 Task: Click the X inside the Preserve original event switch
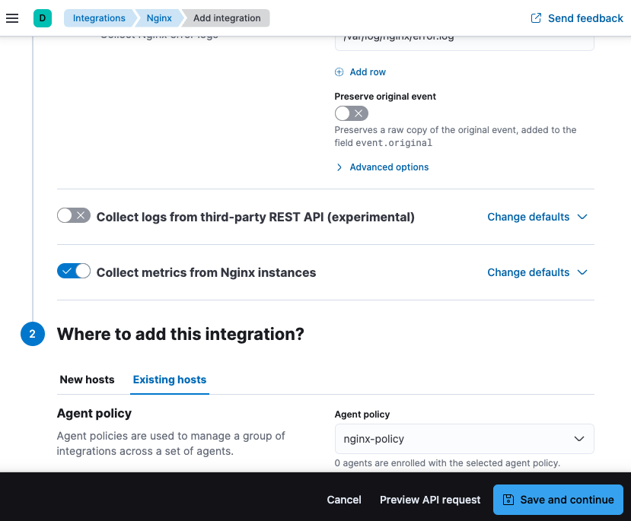click(358, 113)
